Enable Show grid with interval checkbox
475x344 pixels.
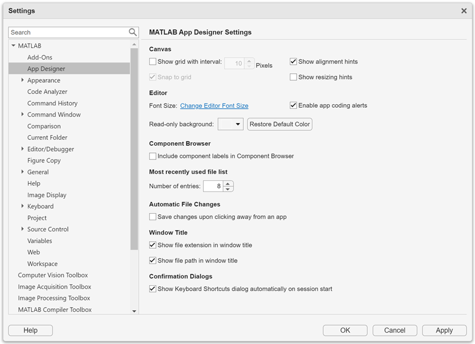[153, 62]
